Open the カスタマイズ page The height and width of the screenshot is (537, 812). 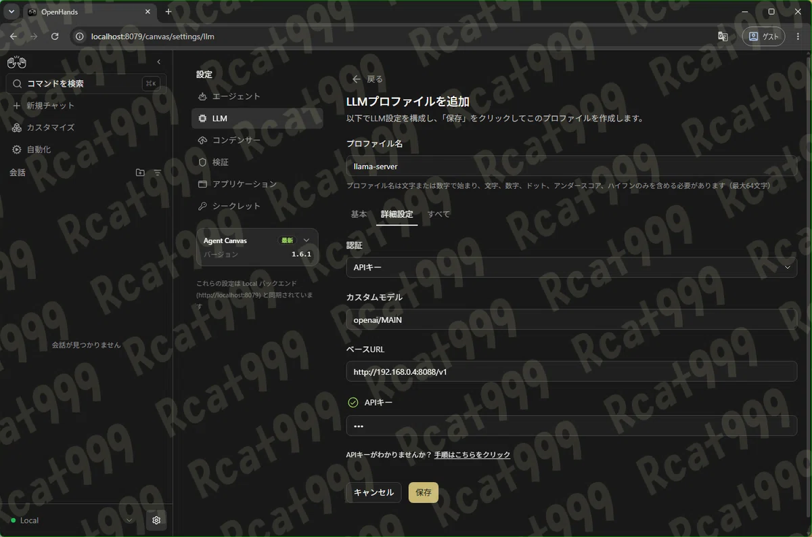pyautogui.click(x=44, y=127)
